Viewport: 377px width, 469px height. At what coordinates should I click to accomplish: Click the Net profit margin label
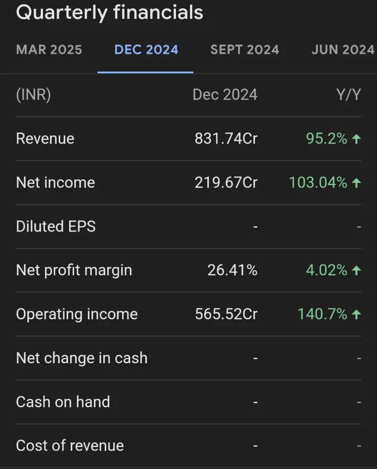coord(74,271)
